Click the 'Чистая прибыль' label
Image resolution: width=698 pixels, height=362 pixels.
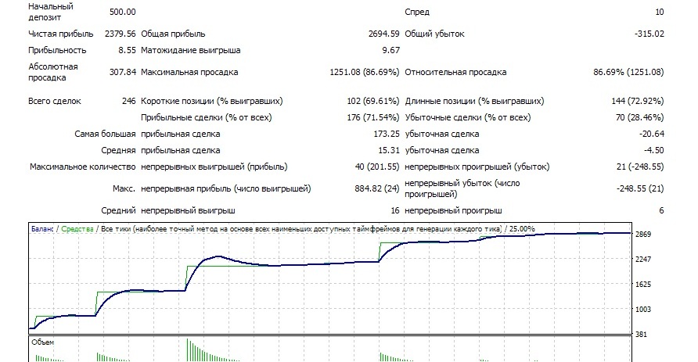(x=61, y=34)
